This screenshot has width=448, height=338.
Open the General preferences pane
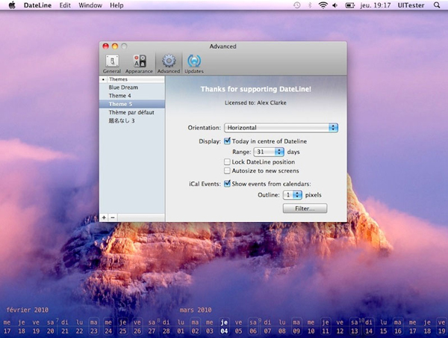click(112, 64)
